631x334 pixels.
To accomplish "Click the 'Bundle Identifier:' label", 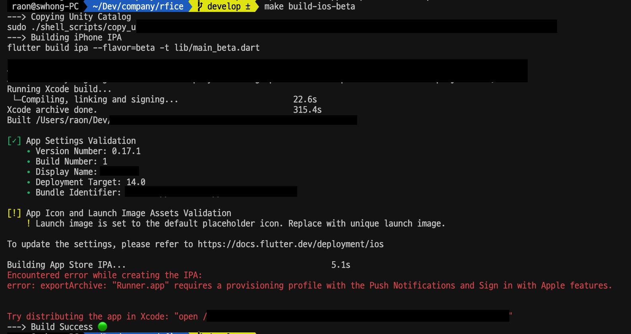I will tap(78, 192).
